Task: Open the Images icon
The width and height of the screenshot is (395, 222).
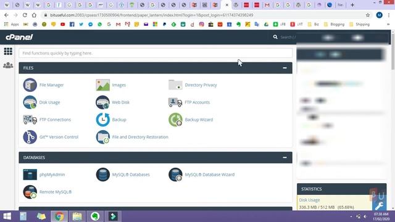Action: (x=103, y=85)
